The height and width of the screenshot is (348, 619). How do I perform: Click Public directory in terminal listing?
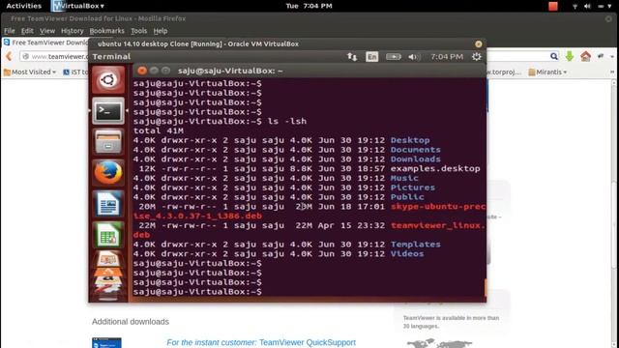point(407,197)
